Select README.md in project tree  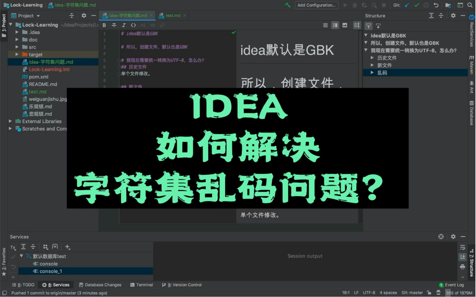(43, 84)
